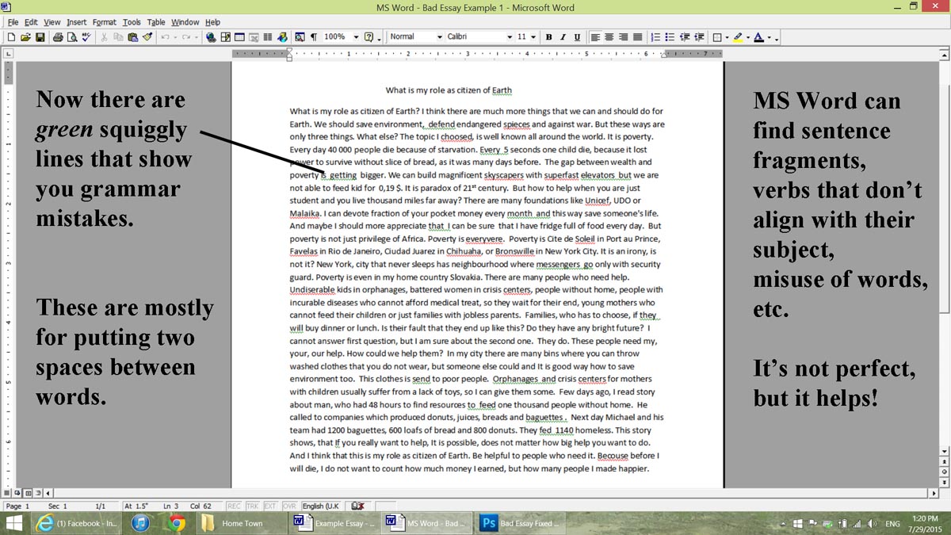Open Print Preview
This screenshot has height=535, width=951.
point(71,37)
